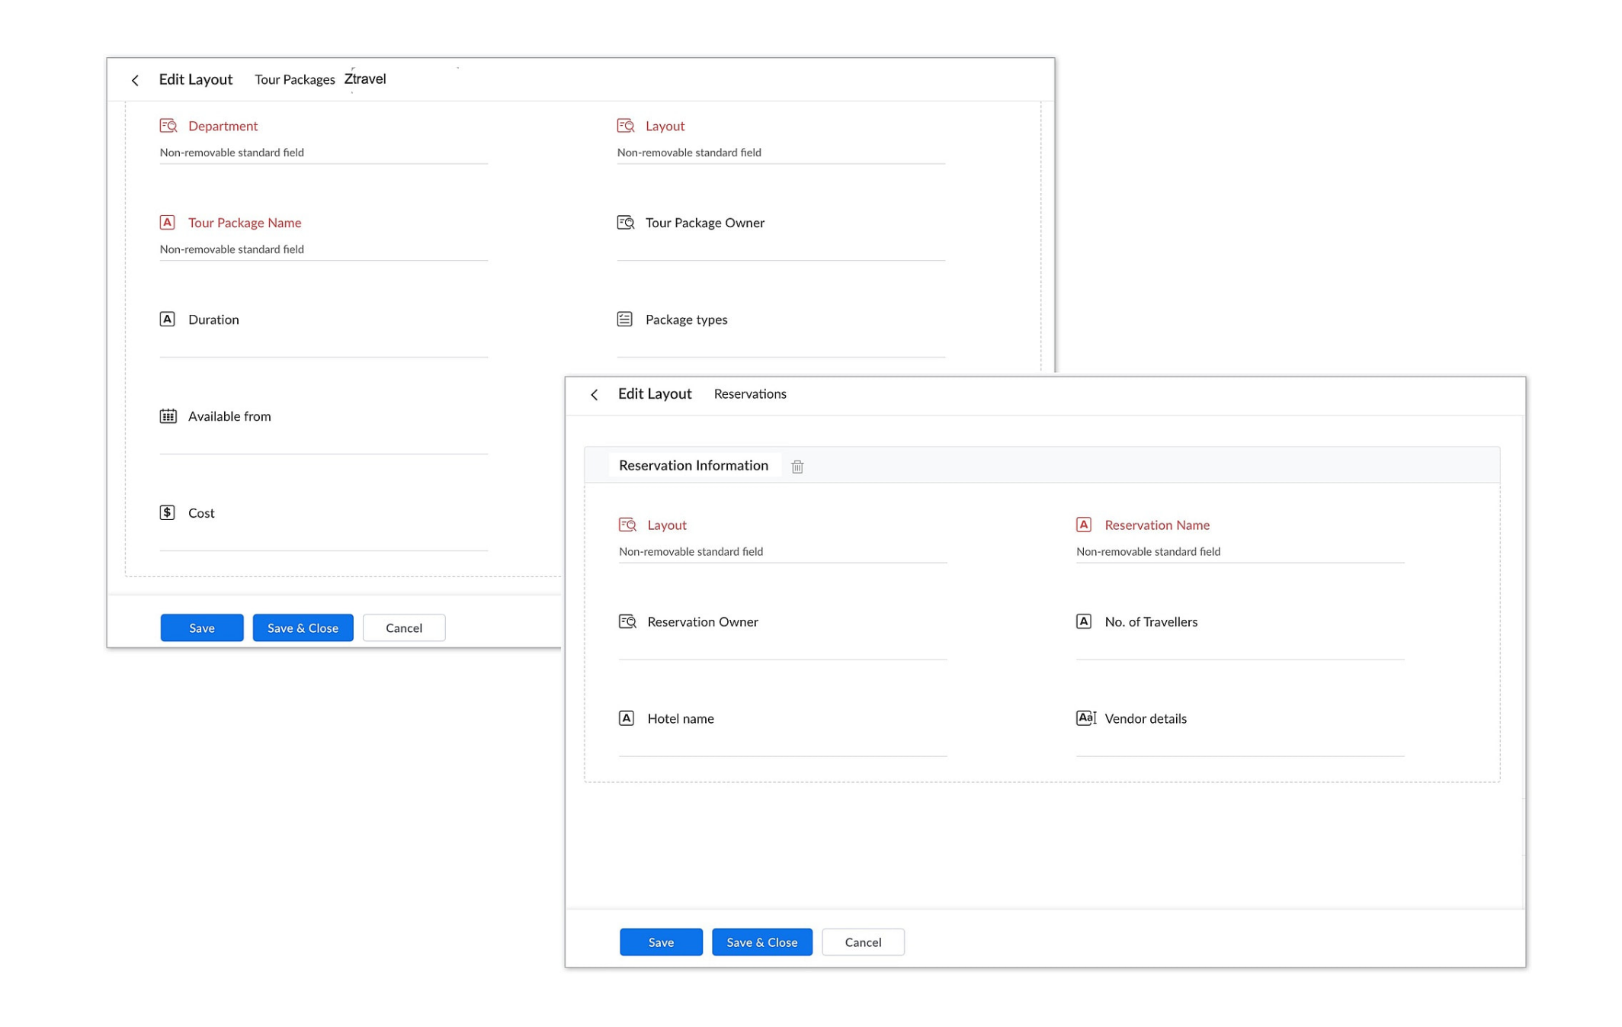Select the Reservations label in the header
This screenshot has height=1027, width=1622.
[x=750, y=393]
